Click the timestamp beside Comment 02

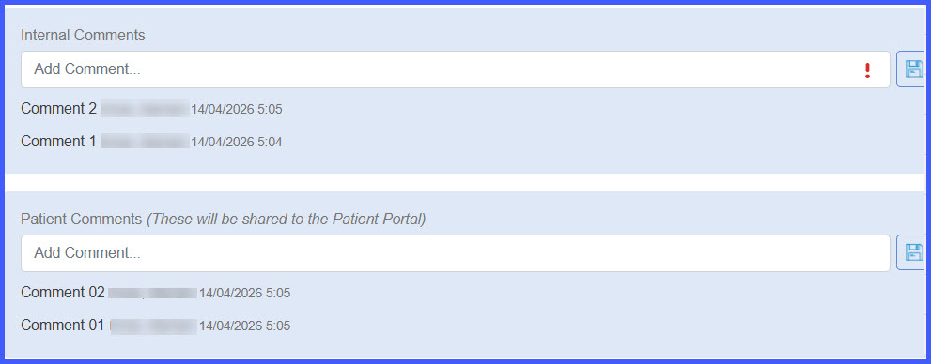244,294
